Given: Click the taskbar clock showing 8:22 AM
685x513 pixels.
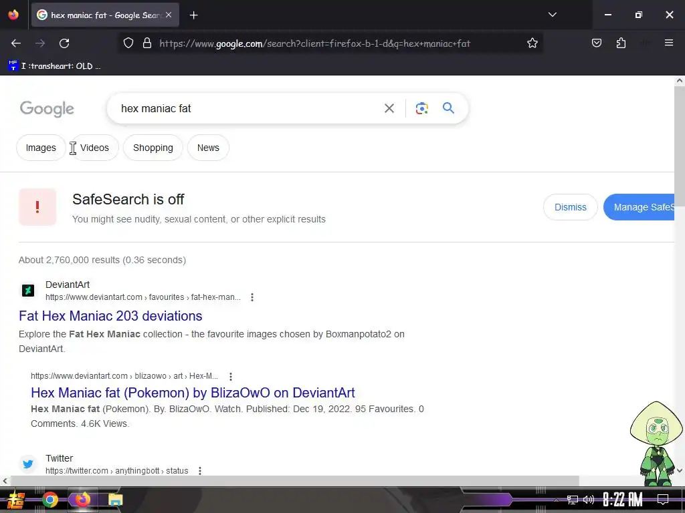Looking at the screenshot, I should point(623,500).
